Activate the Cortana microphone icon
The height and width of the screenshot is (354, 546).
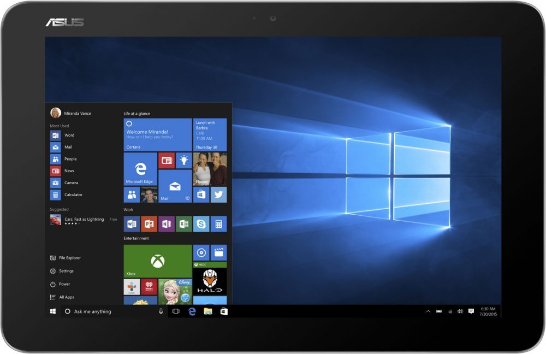point(161,311)
